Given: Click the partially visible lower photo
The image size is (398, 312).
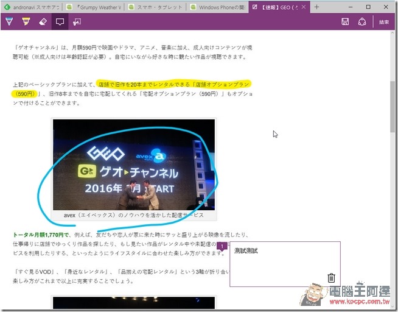Looking at the screenshot, I should [134, 303].
